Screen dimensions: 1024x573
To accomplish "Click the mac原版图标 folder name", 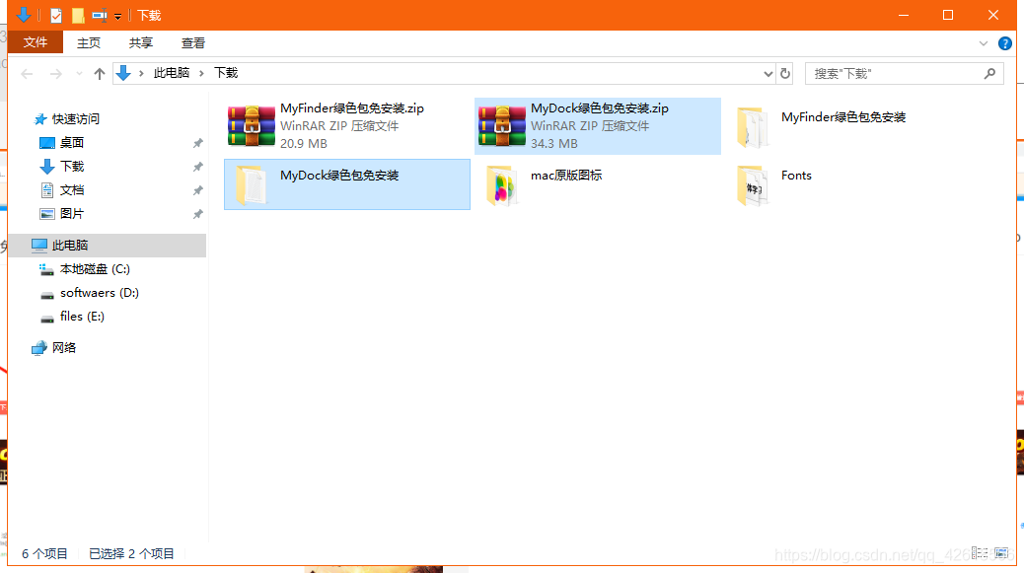I will (566, 175).
